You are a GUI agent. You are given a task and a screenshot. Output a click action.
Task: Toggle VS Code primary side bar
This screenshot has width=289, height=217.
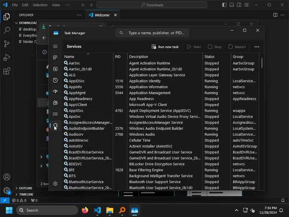click(224, 5)
